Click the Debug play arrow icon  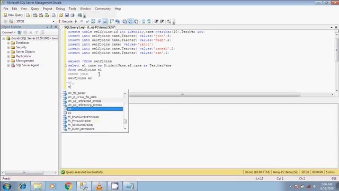pos(76,21)
